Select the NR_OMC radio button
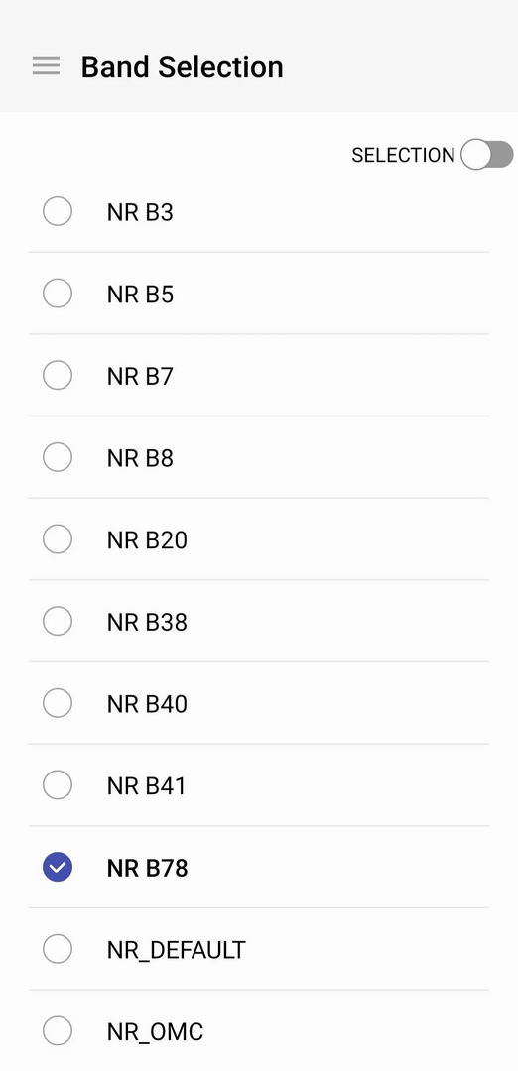The height and width of the screenshot is (1071, 518). pyautogui.click(x=58, y=1030)
